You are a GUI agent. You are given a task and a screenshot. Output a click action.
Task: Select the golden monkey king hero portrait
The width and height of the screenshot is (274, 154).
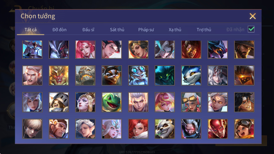pyautogui.click(x=59, y=75)
